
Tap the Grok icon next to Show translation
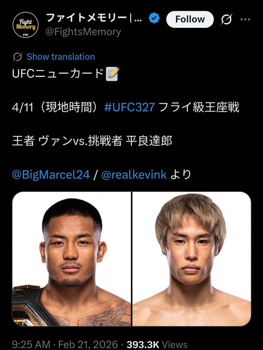tap(17, 57)
